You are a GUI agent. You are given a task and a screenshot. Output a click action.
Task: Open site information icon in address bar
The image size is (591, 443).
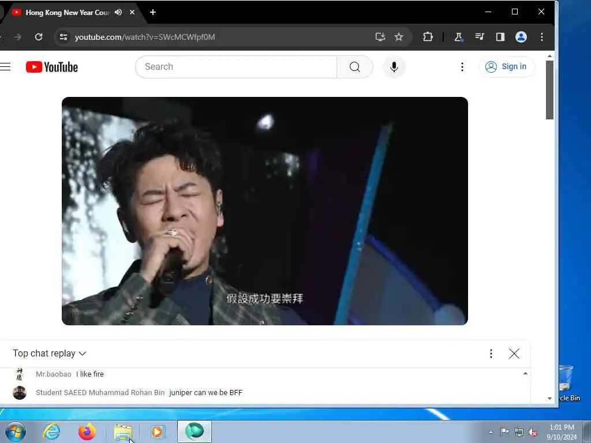[63, 37]
